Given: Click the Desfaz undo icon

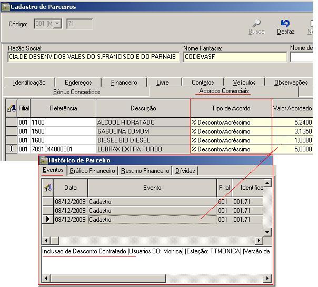Looking at the screenshot, I should pyautogui.click(x=285, y=23).
